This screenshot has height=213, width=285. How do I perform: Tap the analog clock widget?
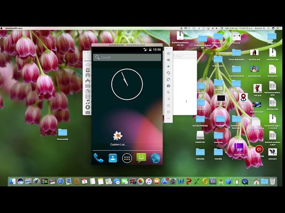127,84
